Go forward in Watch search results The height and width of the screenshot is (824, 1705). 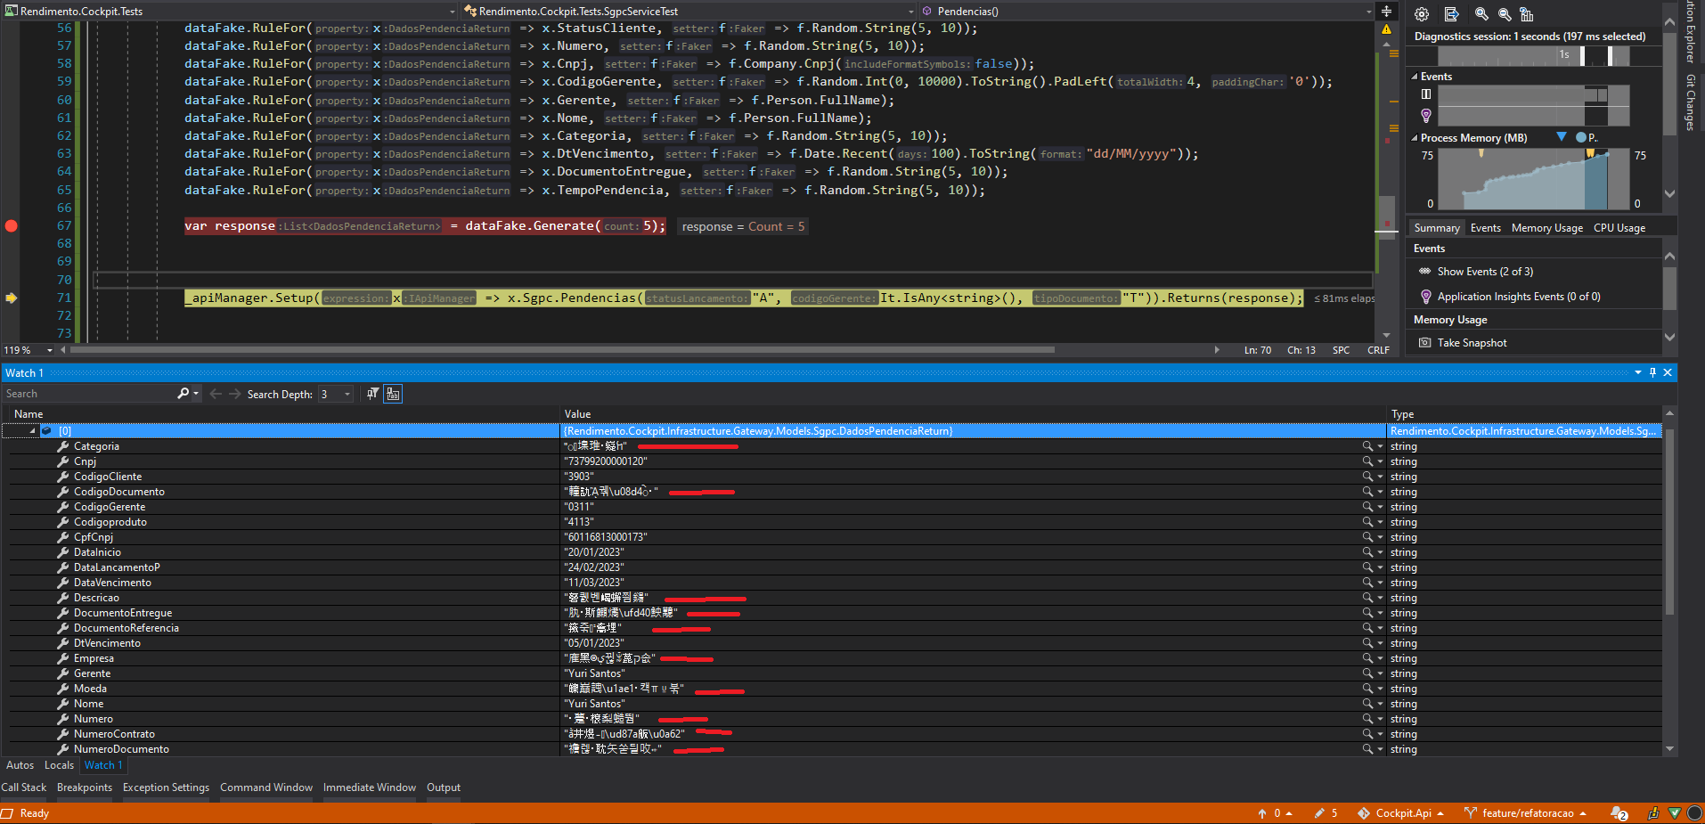(234, 394)
